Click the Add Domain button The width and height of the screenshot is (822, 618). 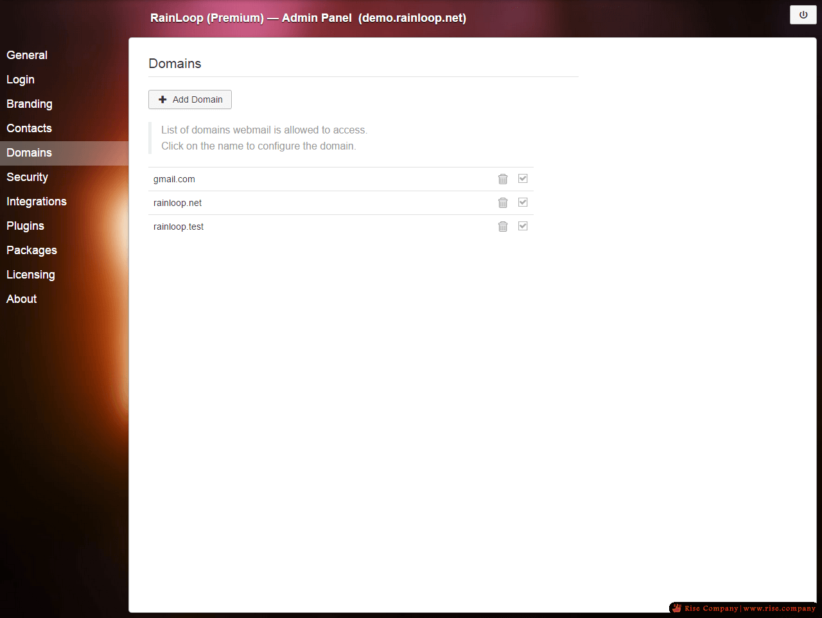[x=190, y=99]
